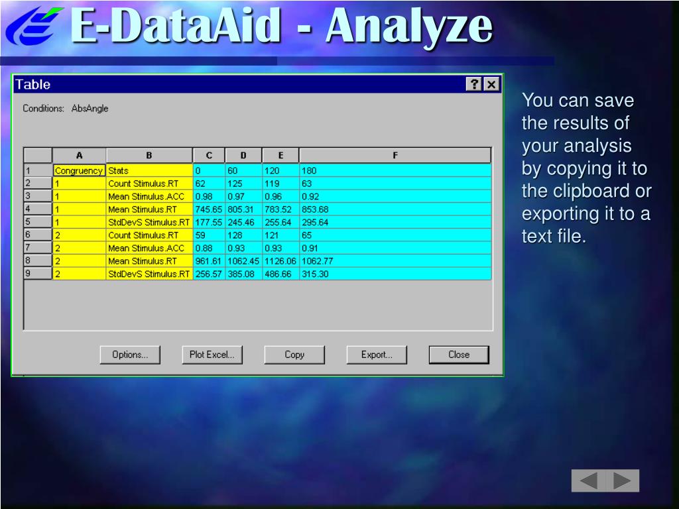Click the cell with value 255.64
This screenshot has width=679, height=509.
click(280, 223)
